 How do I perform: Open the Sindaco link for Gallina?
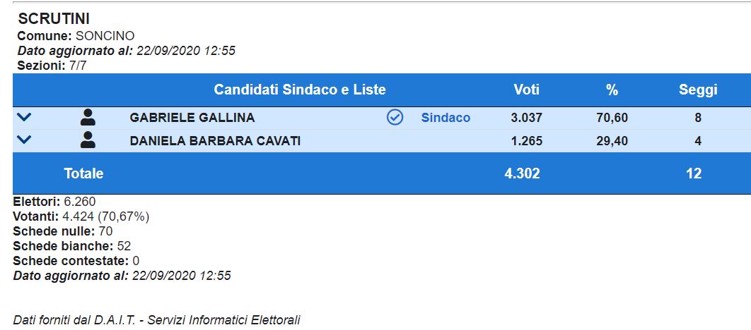coord(446,118)
